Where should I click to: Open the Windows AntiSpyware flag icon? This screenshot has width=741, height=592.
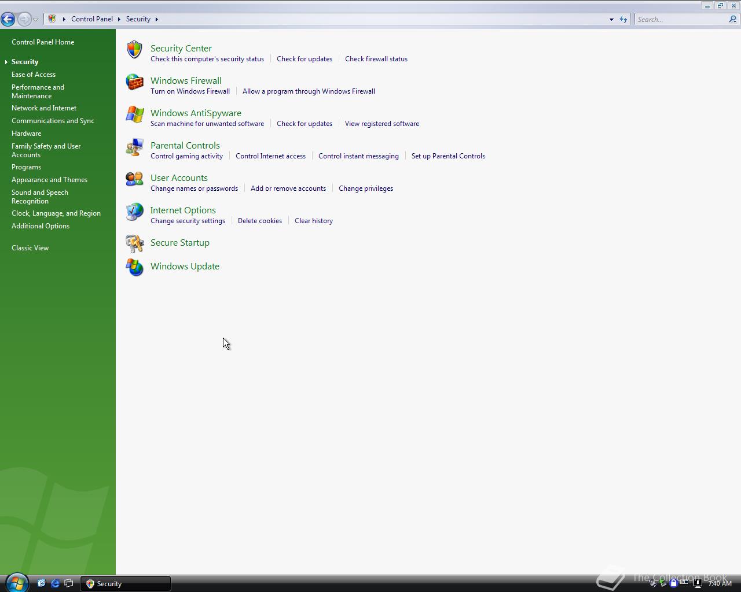pyautogui.click(x=134, y=114)
